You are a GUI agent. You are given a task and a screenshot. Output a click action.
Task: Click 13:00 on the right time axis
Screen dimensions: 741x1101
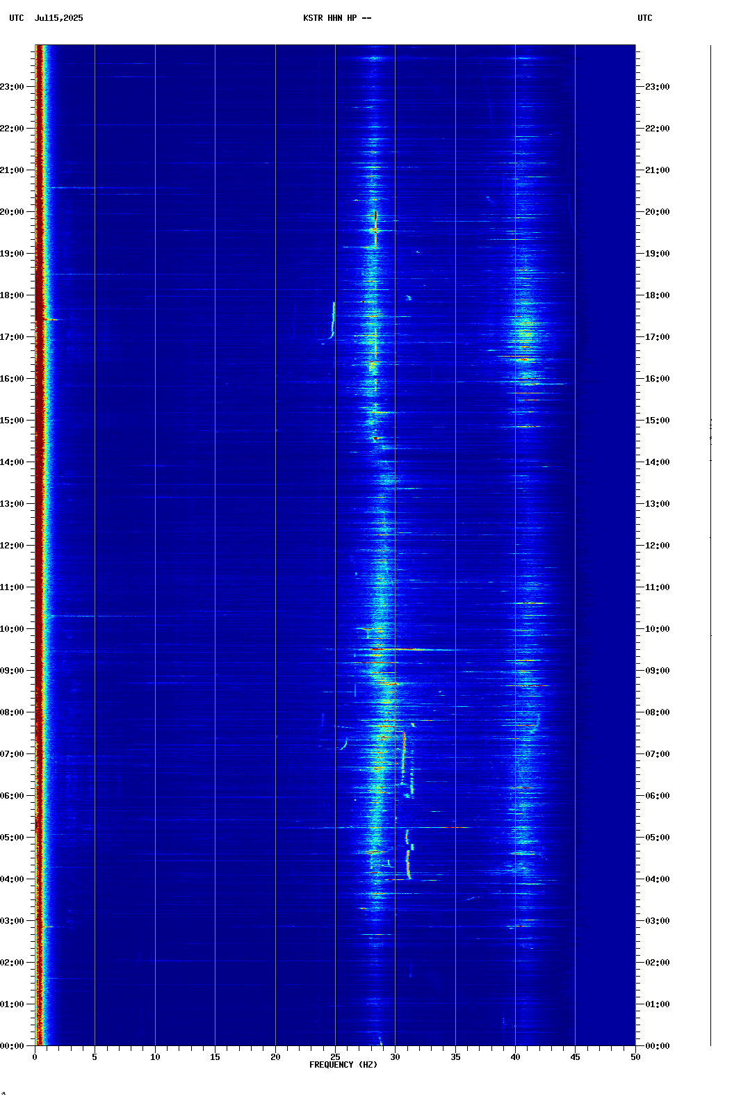(x=658, y=504)
